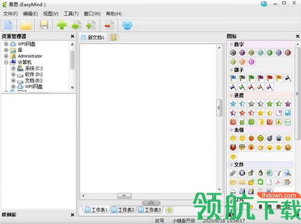Close the 资源管理器 panel
Viewport: 301px width, 224px height.
click(x=72, y=36)
